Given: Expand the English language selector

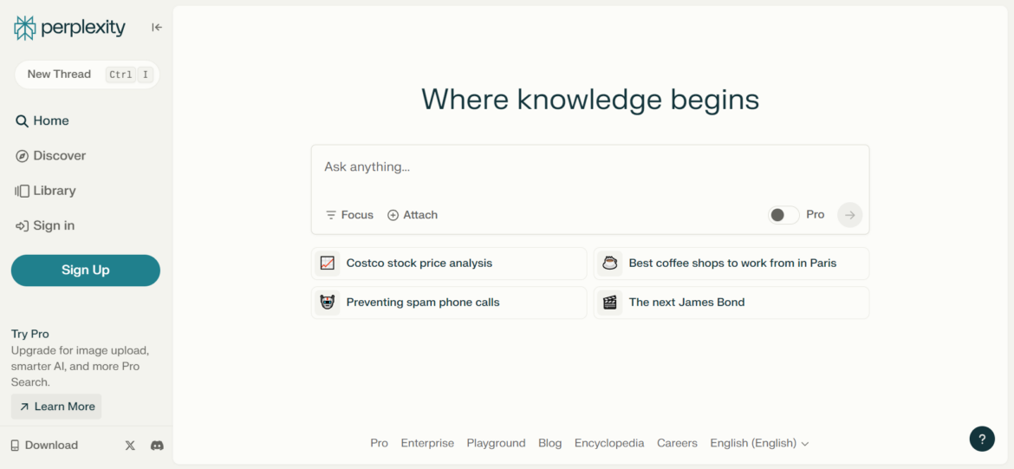Looking at the screenshot, I should (x=759, y=443).
